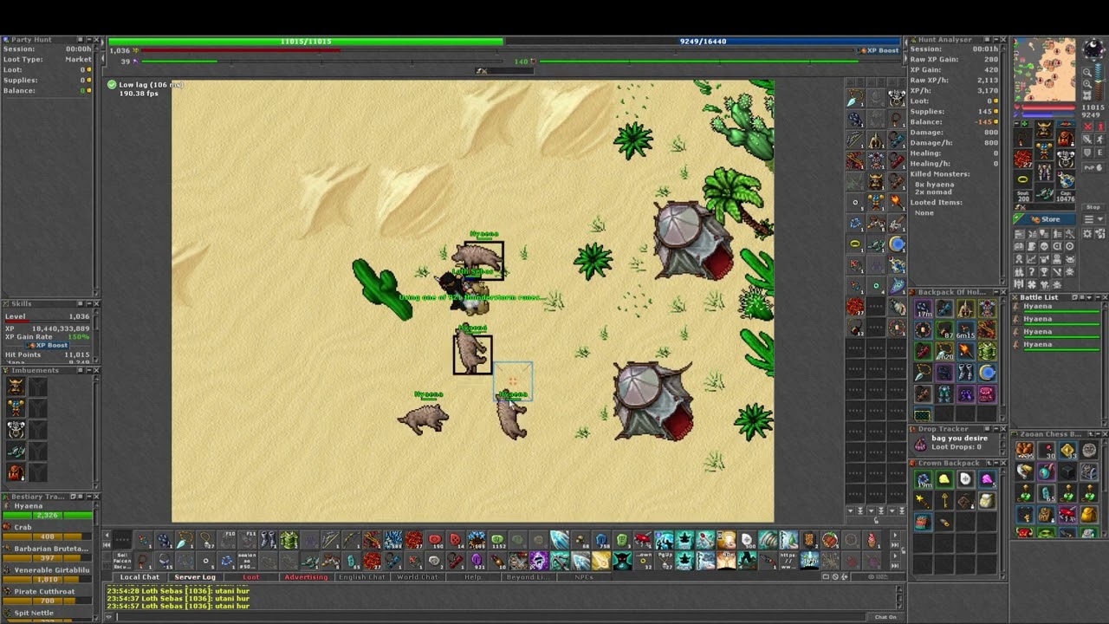Open the NPCs chat tab

pyautogui.click(x=582, y=577)
